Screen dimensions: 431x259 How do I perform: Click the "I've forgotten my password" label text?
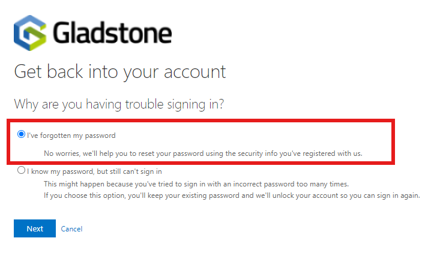71,135
